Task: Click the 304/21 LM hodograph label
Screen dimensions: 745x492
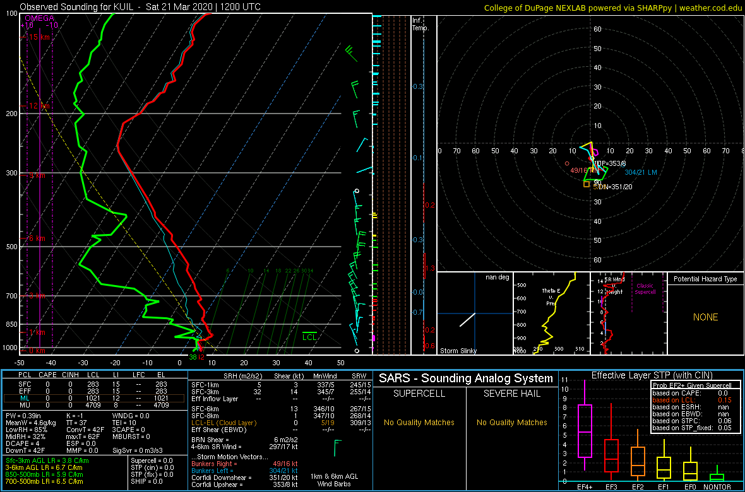Action: click(x=641, y=172)
